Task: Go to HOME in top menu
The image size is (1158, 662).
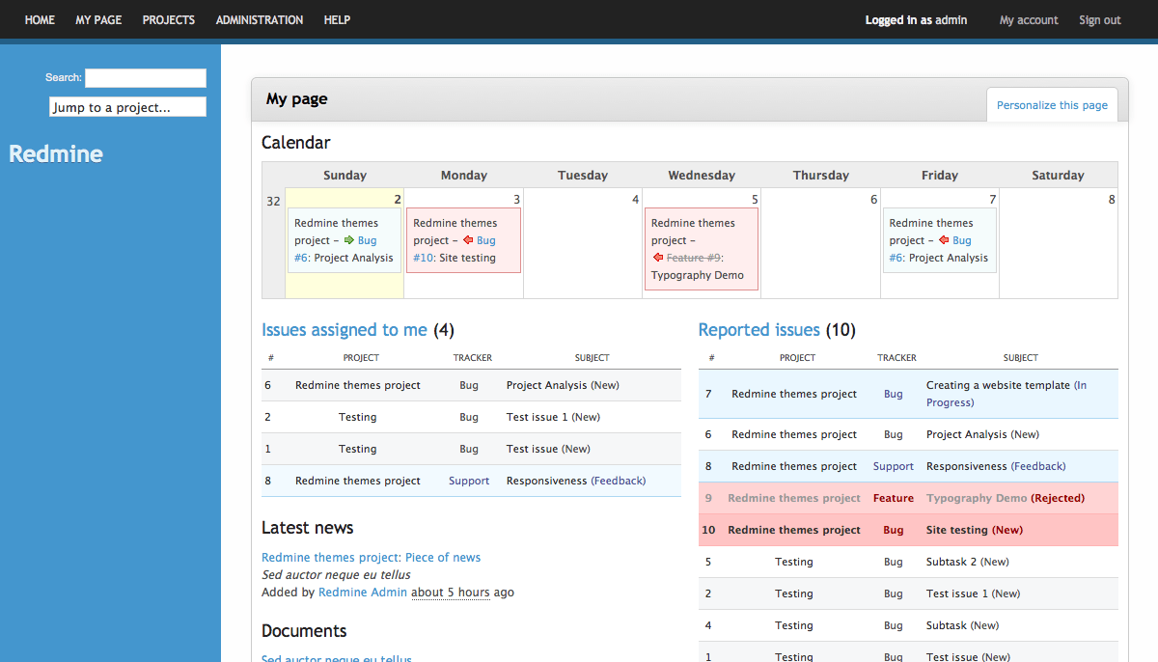Action: pyautogui.click(x=40, y=20)
